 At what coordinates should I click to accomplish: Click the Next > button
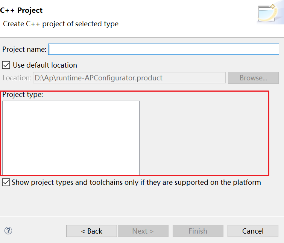[x=143, y=231]
